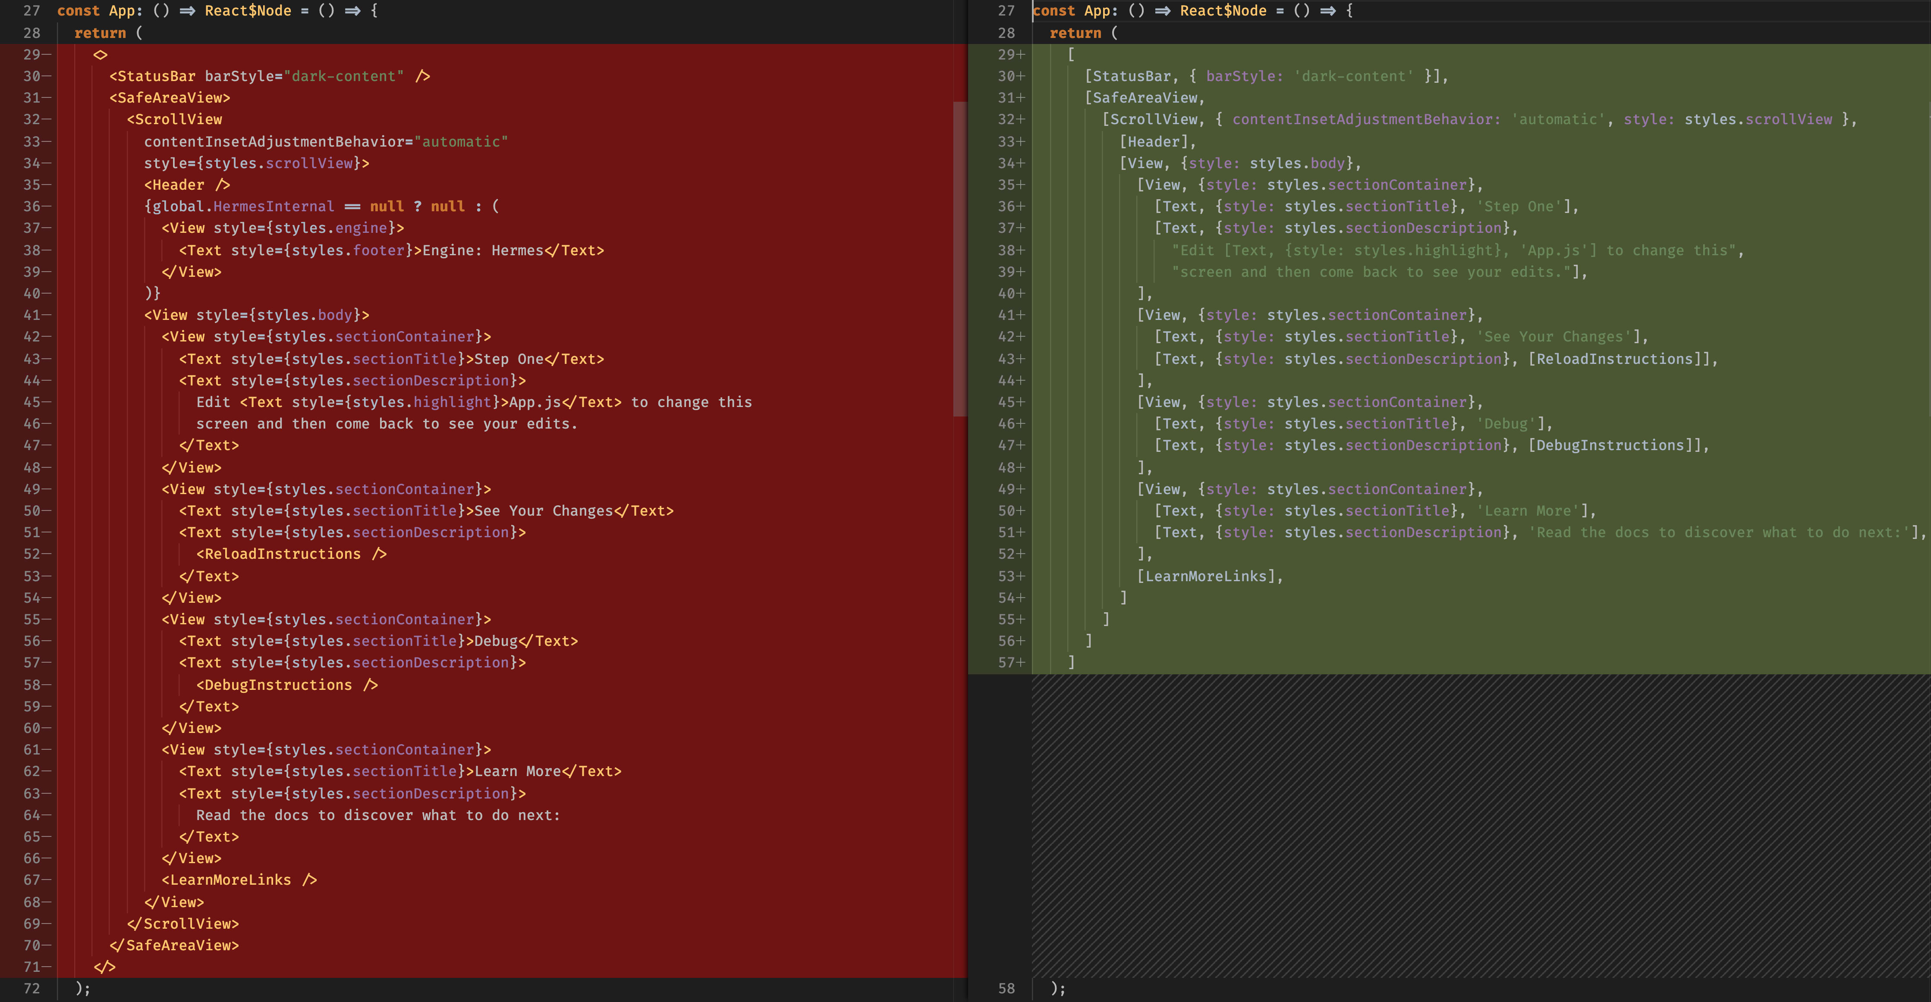Click <LearnMoreLinks /> in the left pane
The width and height of the screenshot is (1931, 1002).
pyautogui.click(x=239, y=880)
